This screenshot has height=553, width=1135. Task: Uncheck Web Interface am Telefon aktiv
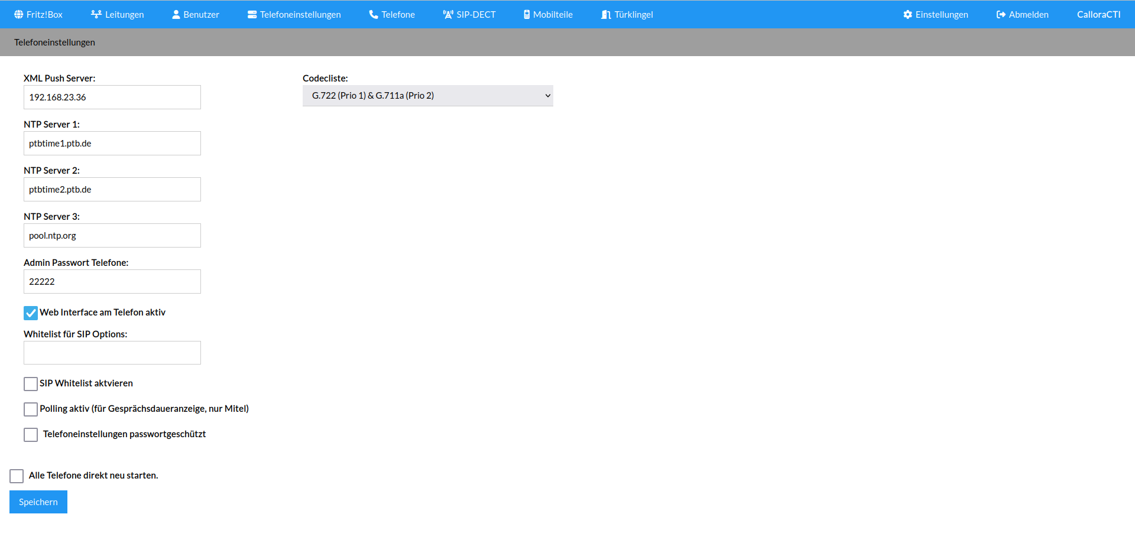click(31, 313)
